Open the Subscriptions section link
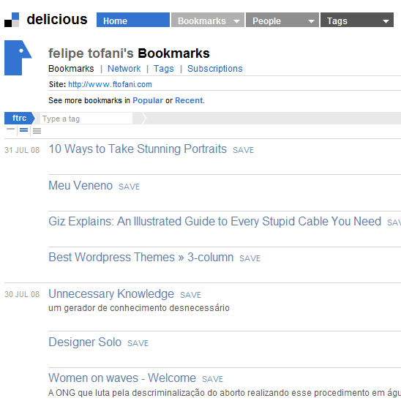The width and height of the screenshot is (401, 401). click(x=215, y=69)
